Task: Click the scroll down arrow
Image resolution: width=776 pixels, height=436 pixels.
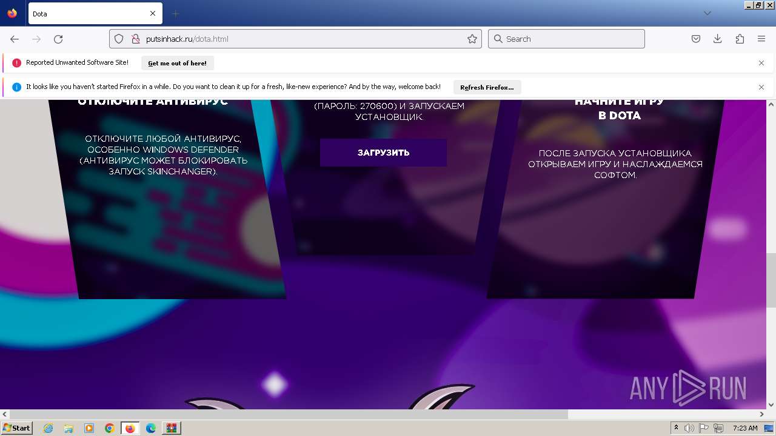Action: [771, 405]
